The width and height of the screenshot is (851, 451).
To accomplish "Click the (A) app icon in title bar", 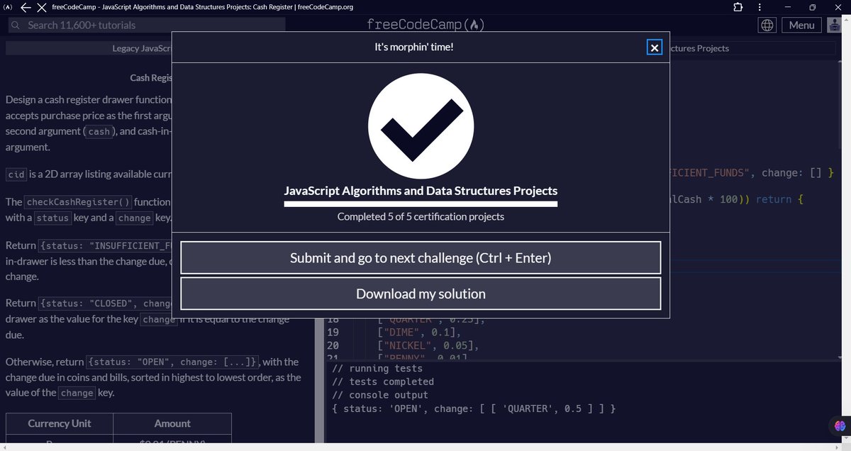I will (x=7, y=7).
